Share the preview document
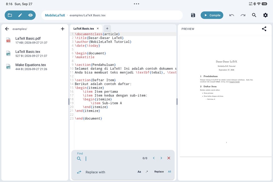 pyautogui.click(x=264, y=29)
